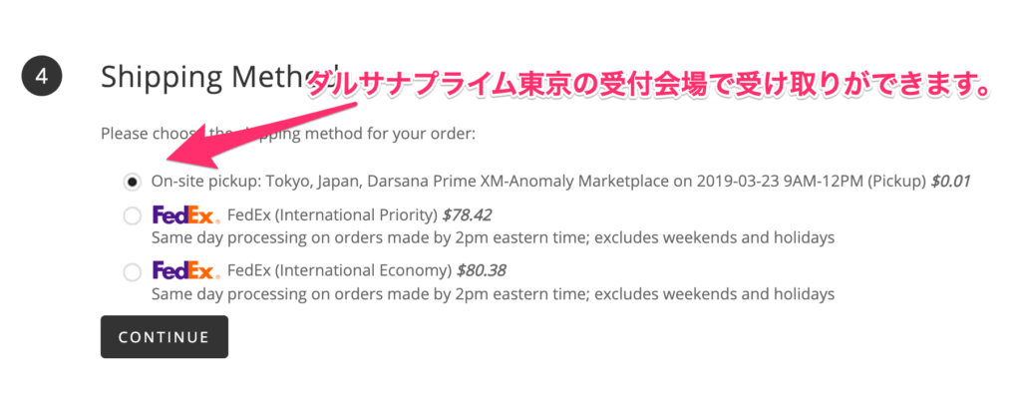This screenshot has height=416, width=1021.
Task: Select the On-site pickup radio button
Action: pos(133,183)
